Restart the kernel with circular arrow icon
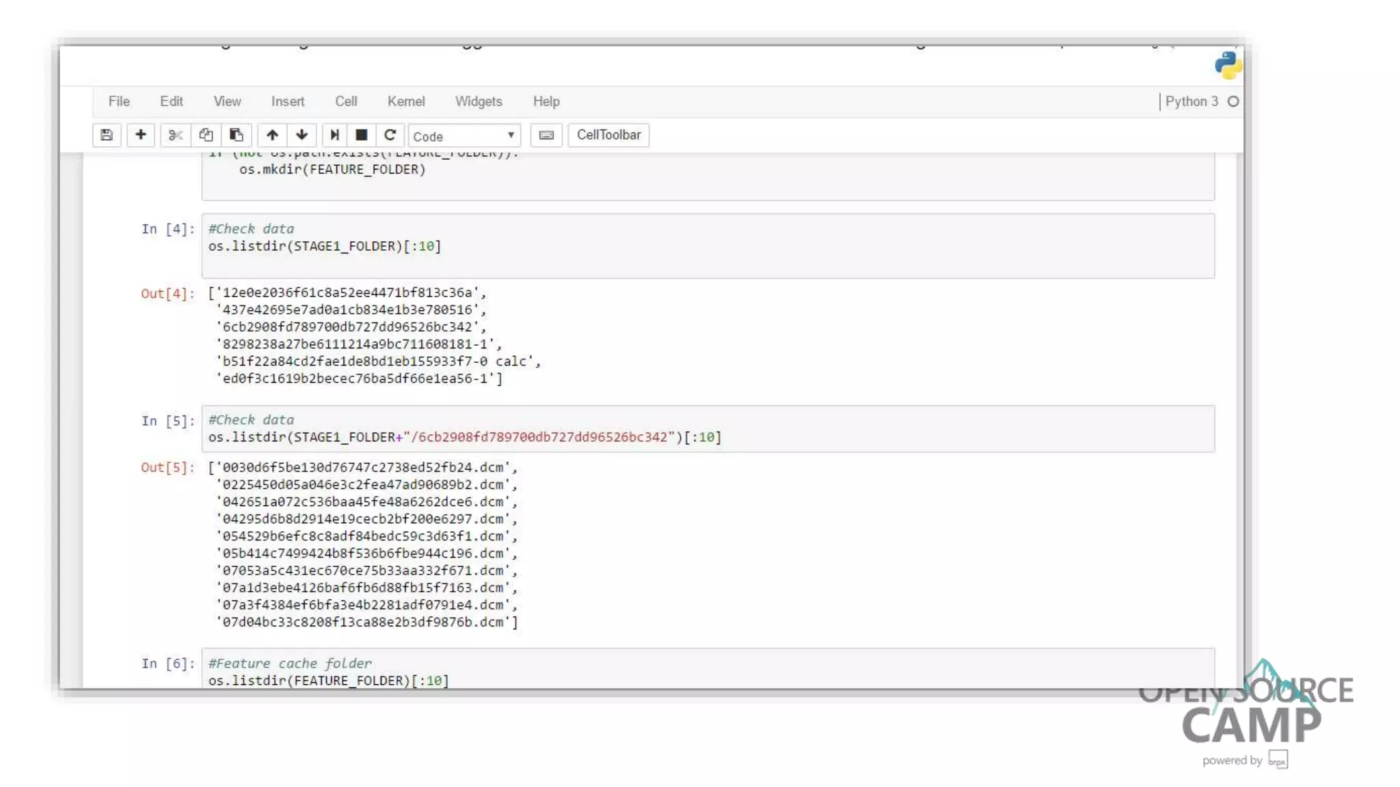This screenshot has height=787, width=1400. [x=390, y=135]
